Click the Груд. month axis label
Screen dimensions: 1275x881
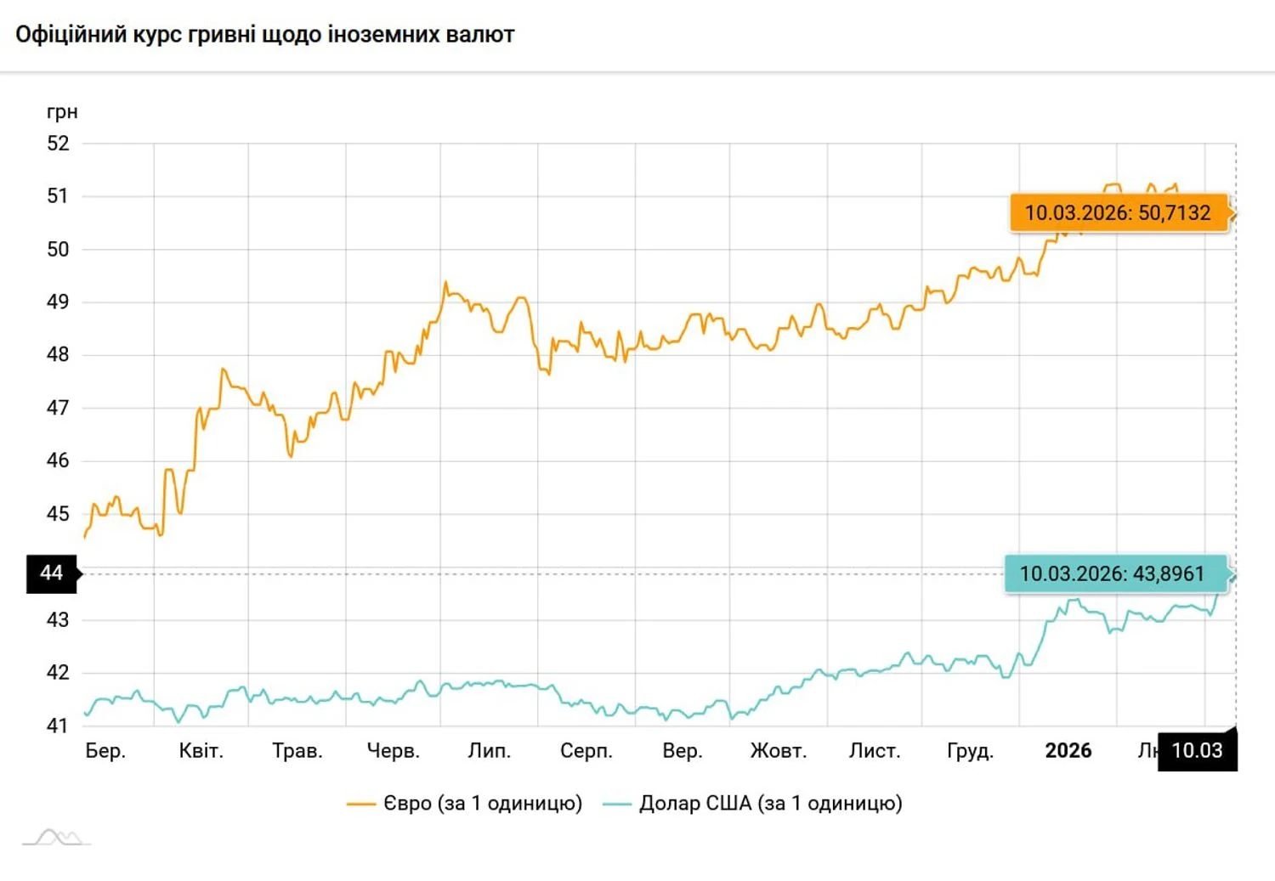click(x=970, y=751)
